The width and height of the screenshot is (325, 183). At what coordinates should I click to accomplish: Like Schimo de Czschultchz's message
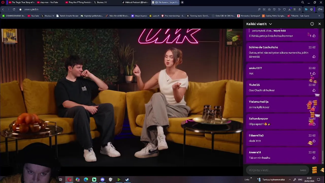[314, 57]
